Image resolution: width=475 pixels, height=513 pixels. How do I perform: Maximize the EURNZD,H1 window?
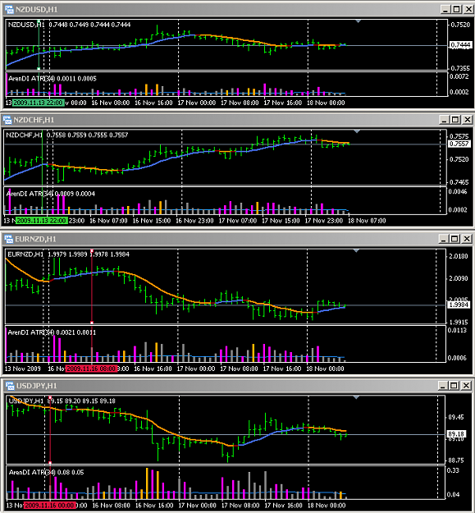click(x=454, y=239)
